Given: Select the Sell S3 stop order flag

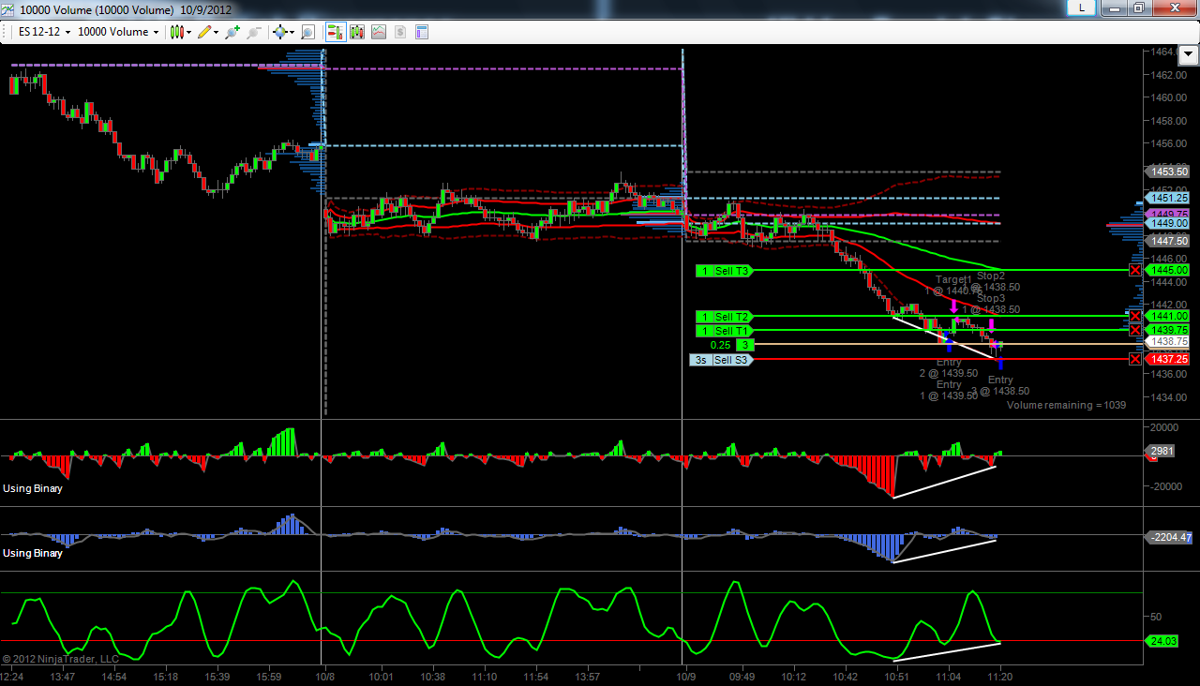Looking at the screenshot, I should point(721,360).
